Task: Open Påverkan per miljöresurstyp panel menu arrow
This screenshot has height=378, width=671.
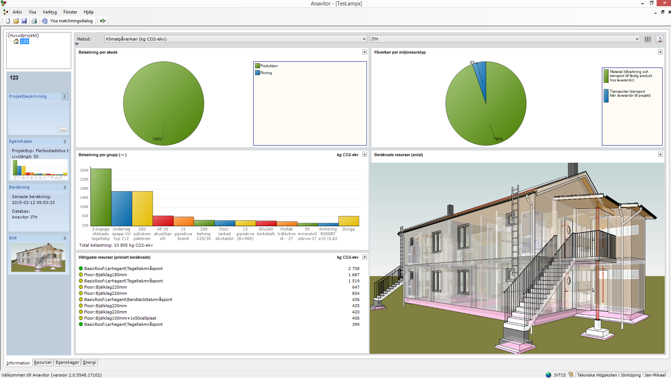Action: coord(660,52)
